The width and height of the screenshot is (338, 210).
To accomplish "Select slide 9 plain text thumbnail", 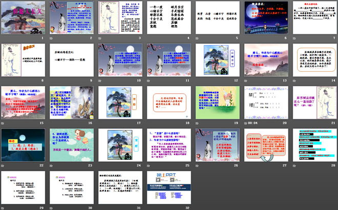I will tap(72, 60).
